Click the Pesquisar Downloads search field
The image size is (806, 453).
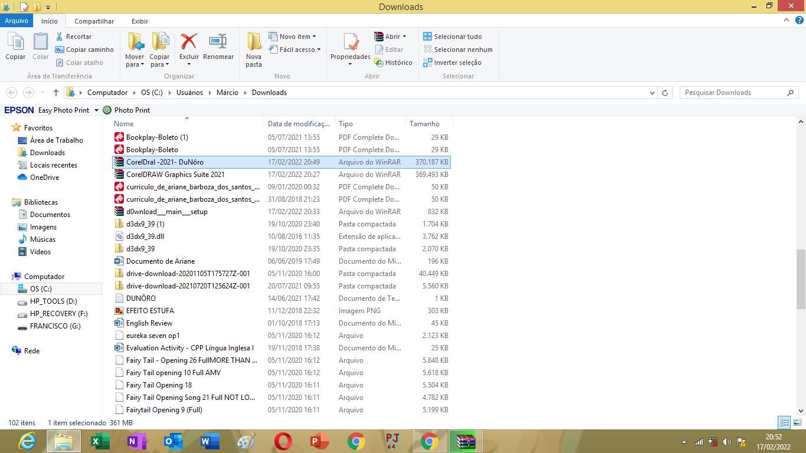coord(734,93)
